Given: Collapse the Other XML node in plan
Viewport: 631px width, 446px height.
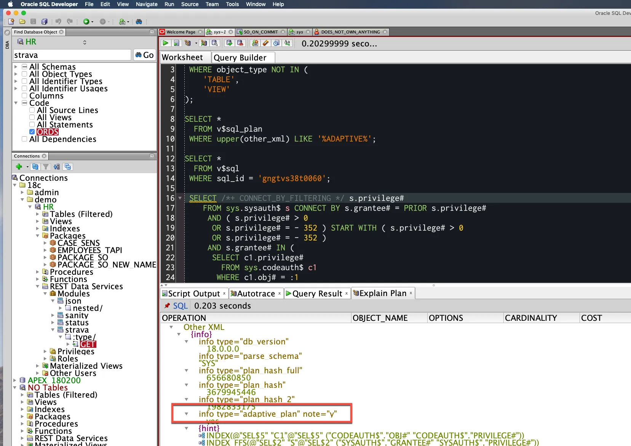Looking at the screenshot, I should pyautogui.click(x=171, y=327).
